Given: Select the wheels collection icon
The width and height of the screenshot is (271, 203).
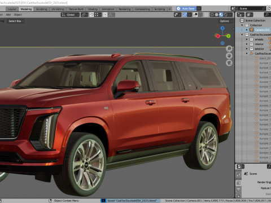Looking at the screenshot, I should pyautogui.click(x=251, y=39).
